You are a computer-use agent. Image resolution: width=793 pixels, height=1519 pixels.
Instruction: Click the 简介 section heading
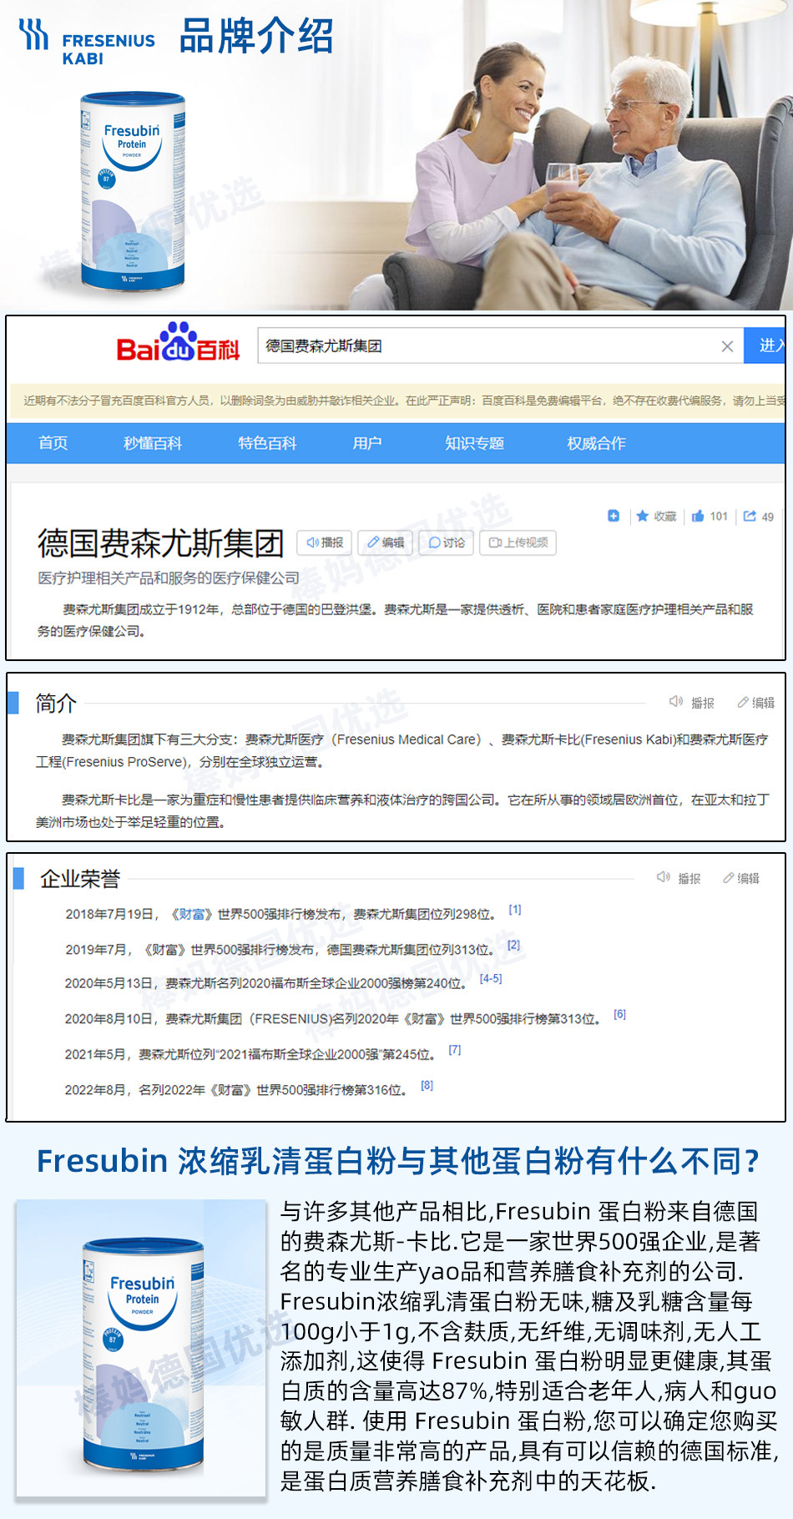tap(56, 704)
